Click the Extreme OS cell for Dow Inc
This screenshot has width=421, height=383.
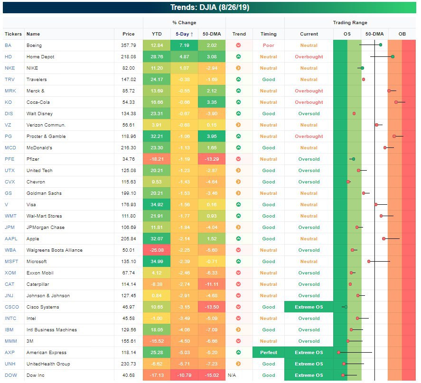pyautogui.click(x=309, y=375)
